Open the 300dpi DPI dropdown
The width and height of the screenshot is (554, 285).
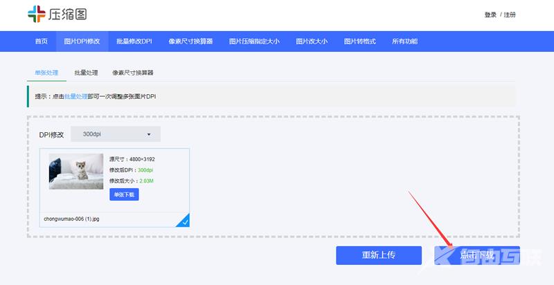116,134
